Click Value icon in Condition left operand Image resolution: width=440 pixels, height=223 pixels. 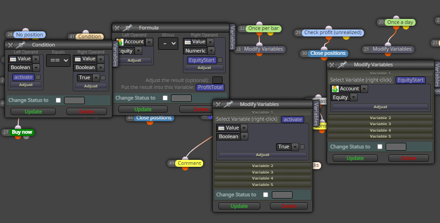tap(13, 59)
